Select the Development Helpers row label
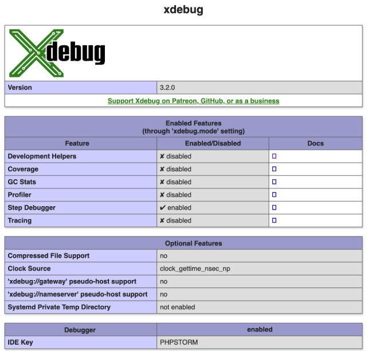This screenshot has width=368, height=351. [42, 156]
